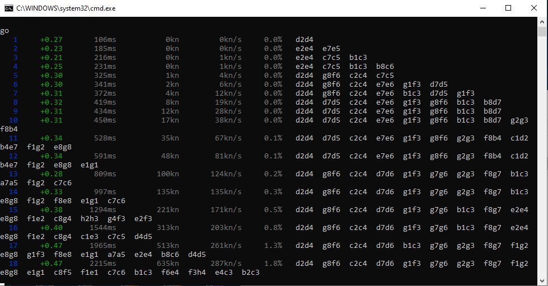The width and height of the screenshot is (548, 286).
Task: Select the +0.28 evaluation score
Action: (51, 174)
